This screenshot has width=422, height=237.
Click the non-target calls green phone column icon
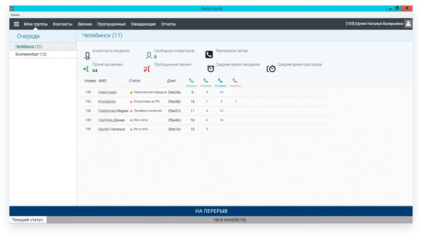click(206, 80)
